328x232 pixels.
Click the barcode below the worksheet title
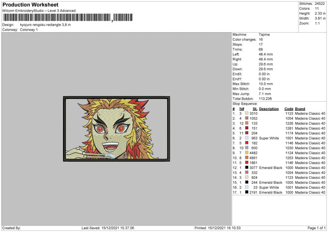click(x=68, y=18)
